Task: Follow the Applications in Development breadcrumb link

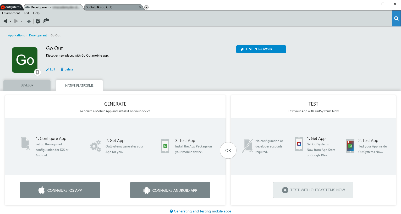Action: [x=27, y=35]
